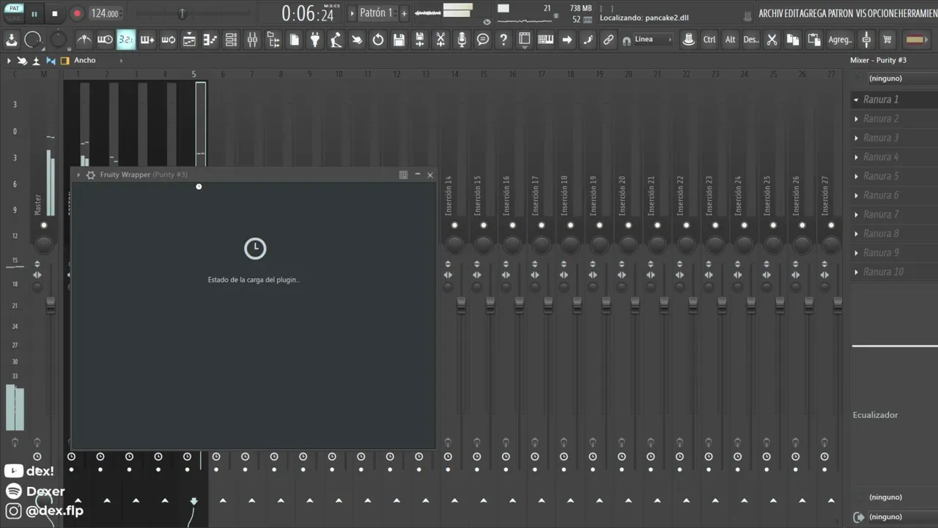Toggle the highlighted 3.2. countdown before recording
The width and height of the screenshot is (938, 528).
click(x=126, y=40)
